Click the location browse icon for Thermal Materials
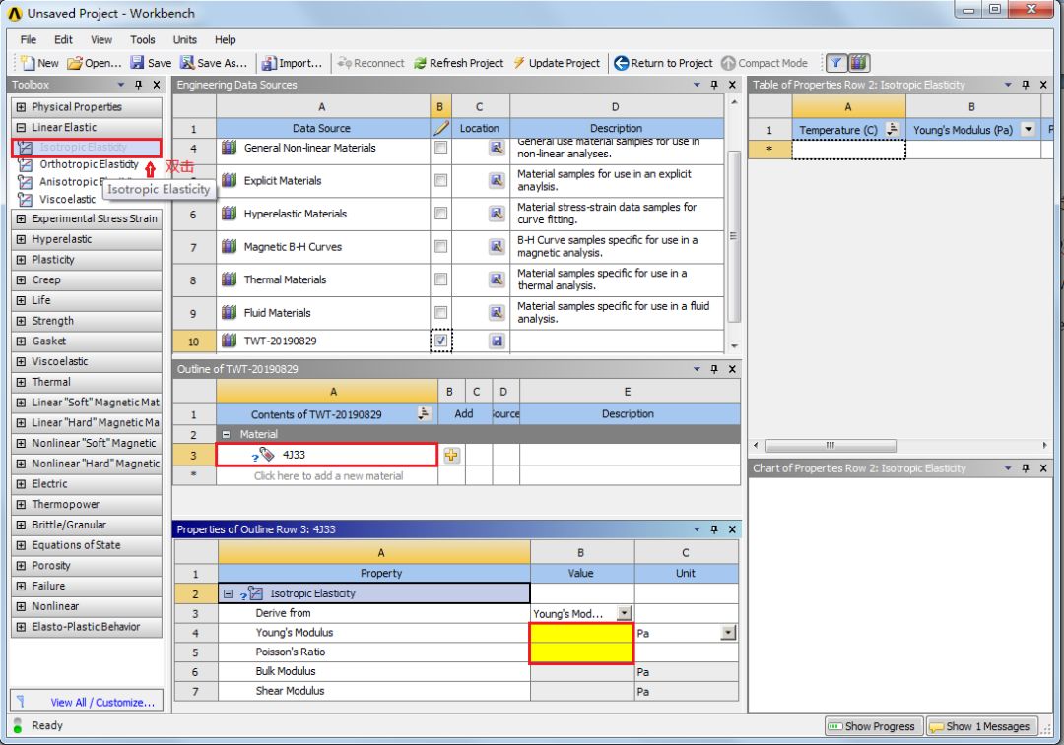This screenshot has height=745, width=1064. point(497,279)
